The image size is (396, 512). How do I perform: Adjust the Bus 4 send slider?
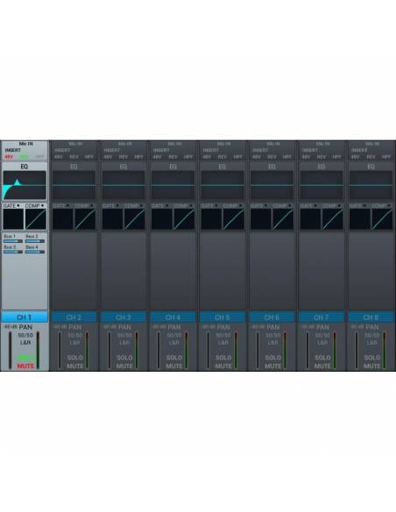[x=35, y=252]
